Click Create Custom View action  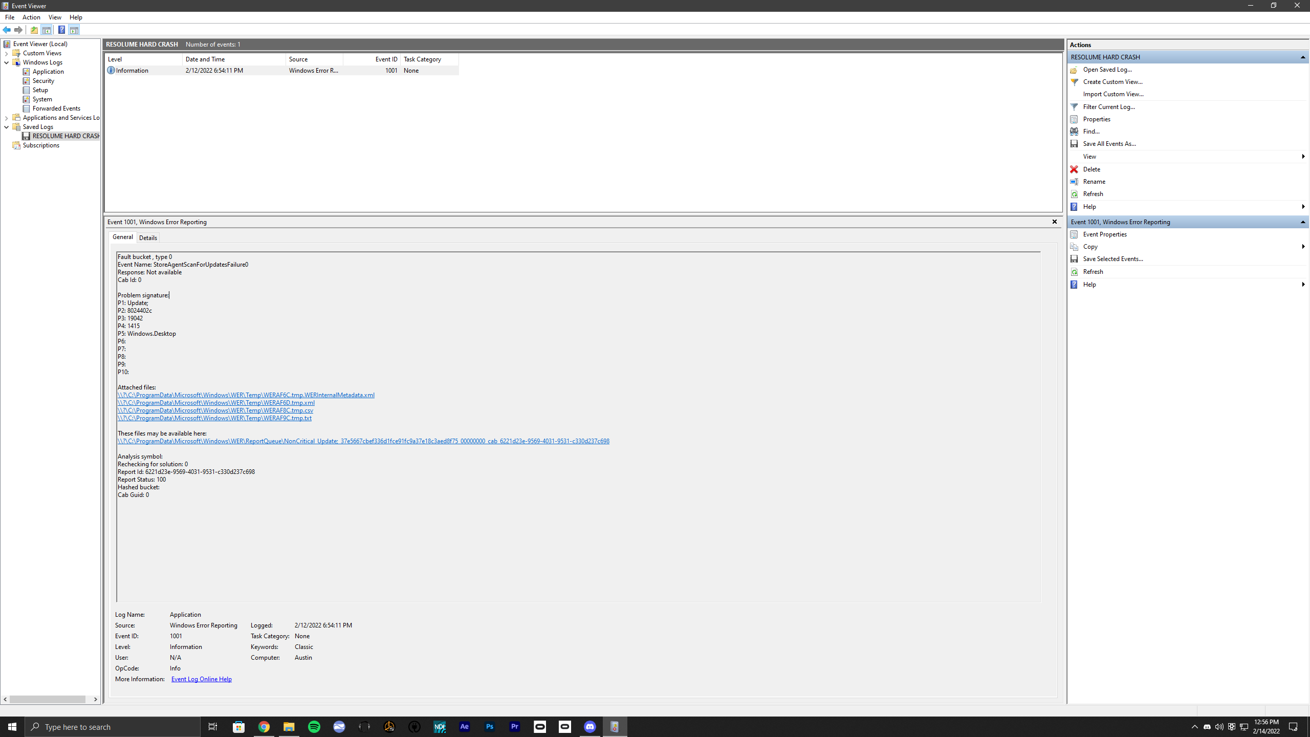1112,82
